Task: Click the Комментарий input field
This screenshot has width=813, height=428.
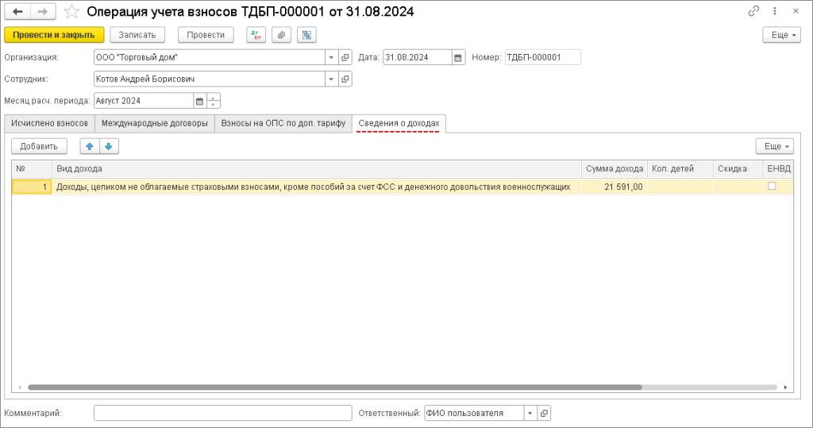Action: pyautogui.click(x=222, y=413)
